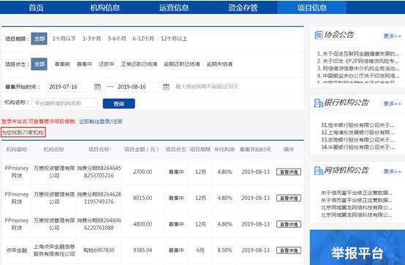
Task: Select project name 消费分期882646066220761088
Action: (99, 224)
